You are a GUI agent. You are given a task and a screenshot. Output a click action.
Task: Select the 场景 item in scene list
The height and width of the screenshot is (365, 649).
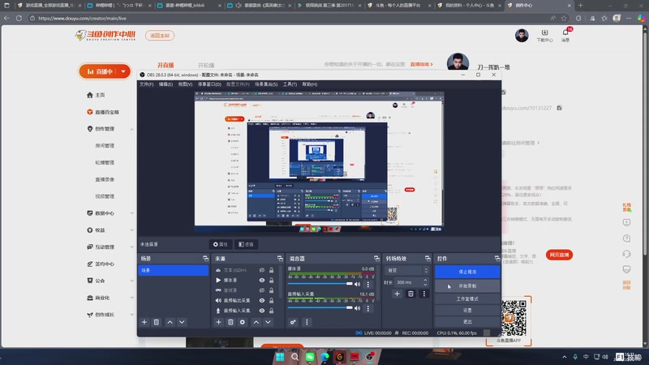pos(173,270)
